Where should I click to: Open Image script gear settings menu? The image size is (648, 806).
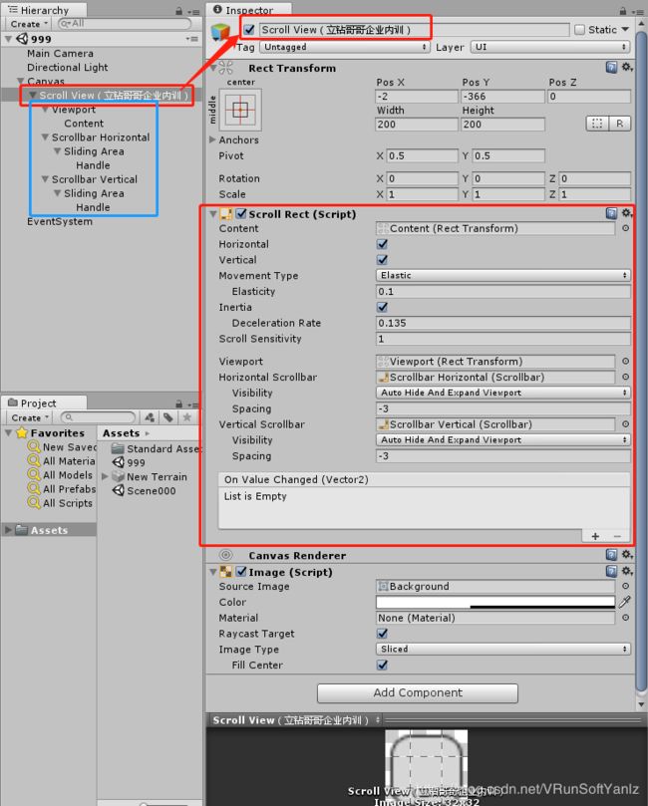tap(627, 571)
